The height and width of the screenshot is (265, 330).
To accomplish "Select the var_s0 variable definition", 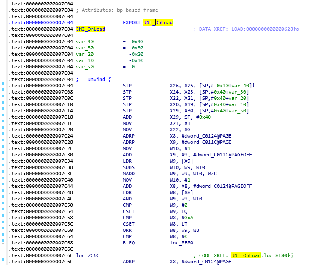I will coord(85,67).
